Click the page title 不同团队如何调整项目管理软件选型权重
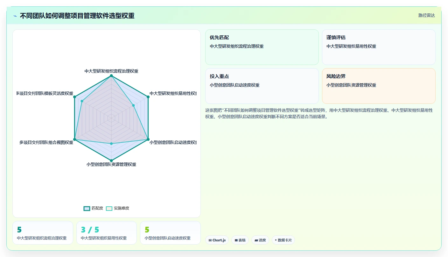Image resolution: width=448 pixels, height=257 pixels. pos(77,16)
